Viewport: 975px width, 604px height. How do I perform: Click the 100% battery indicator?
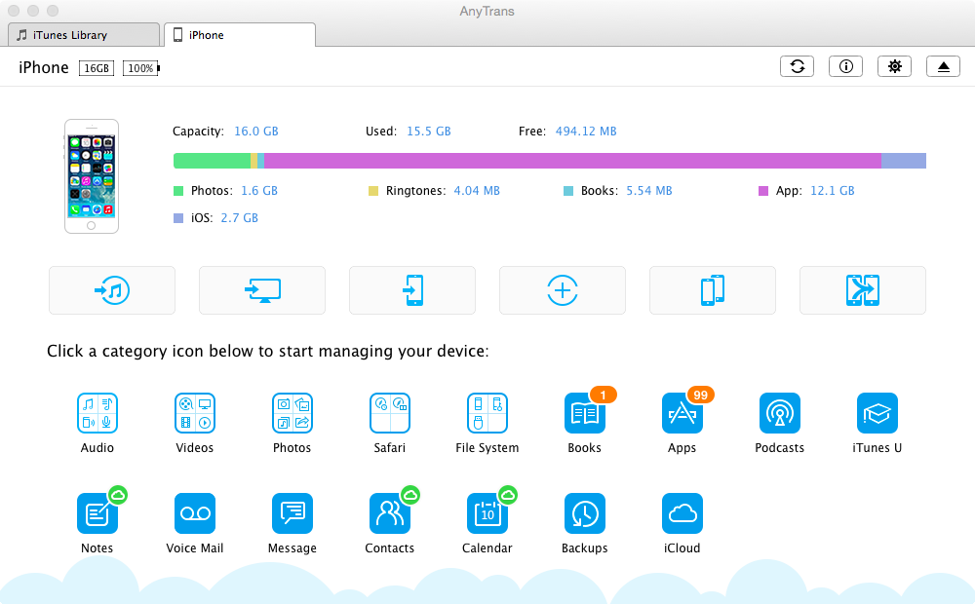pyautogui.click(x=141, y=68)
